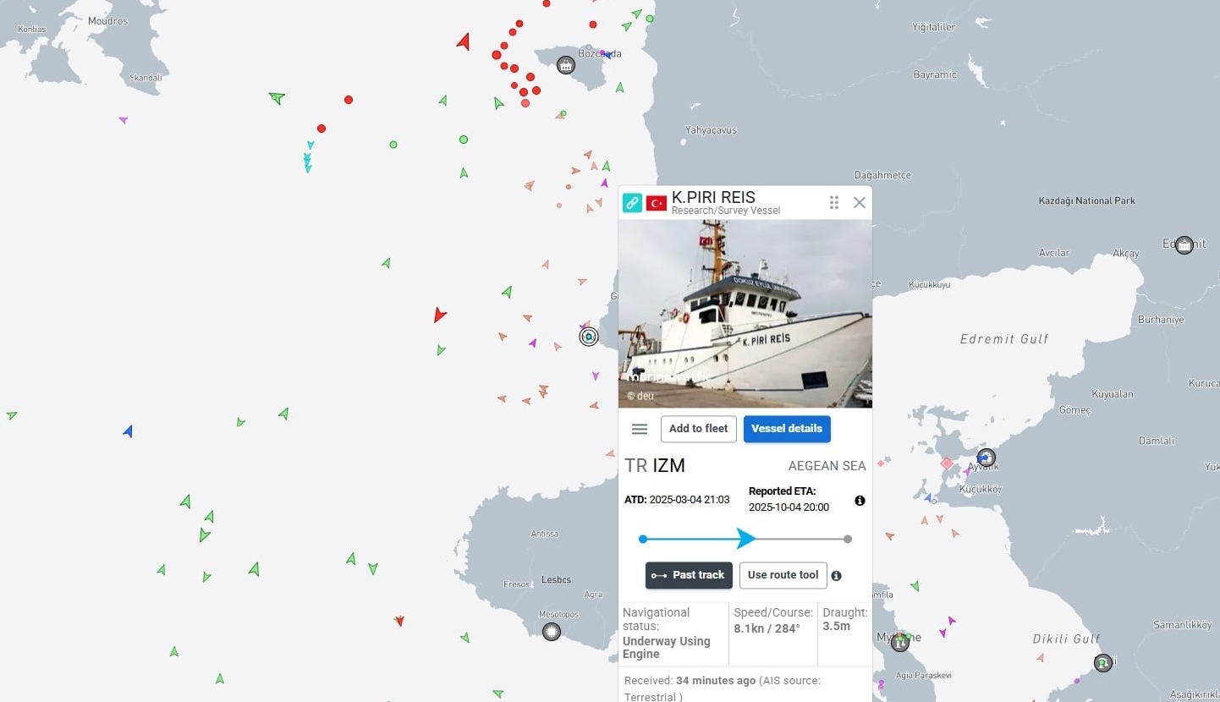Screen dimensions: 1220x702
Task: Select the Bozcaada port icon on map
Action: [566, 65]
